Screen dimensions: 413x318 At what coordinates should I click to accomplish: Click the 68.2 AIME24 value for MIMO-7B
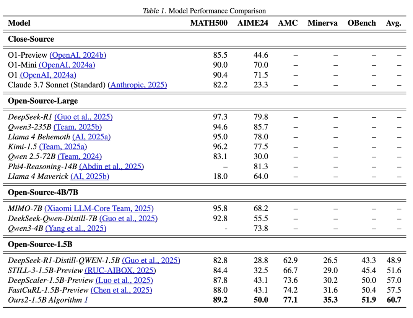click(x=261, y=208)
